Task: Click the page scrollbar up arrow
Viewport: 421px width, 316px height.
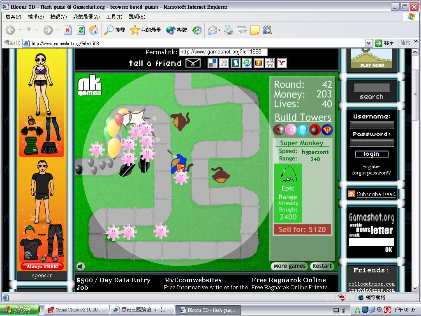Action: click(415, 52)
